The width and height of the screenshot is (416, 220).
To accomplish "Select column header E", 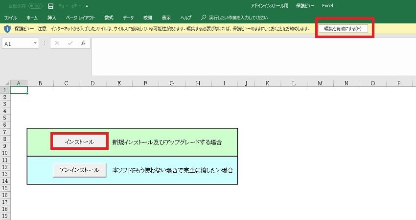I will (x=119, y=83).
